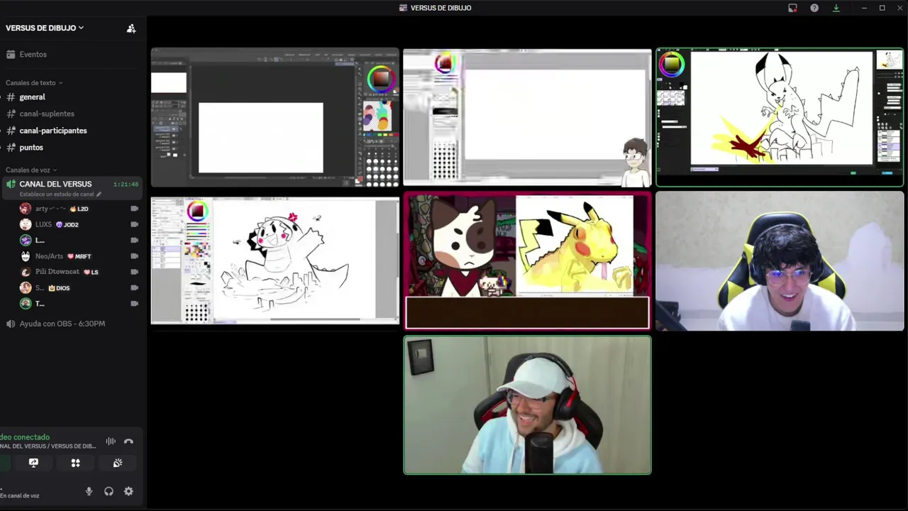Focus the webcam tile with the white cap and headset
The image size is (908, 511).
(x=527, y=405)
